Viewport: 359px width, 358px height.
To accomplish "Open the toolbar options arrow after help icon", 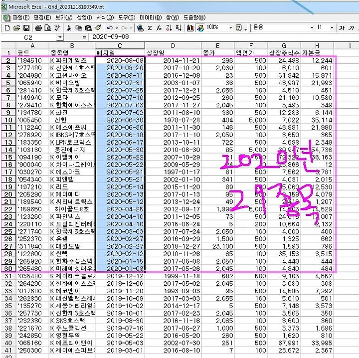I will click(x=245, y=29).
